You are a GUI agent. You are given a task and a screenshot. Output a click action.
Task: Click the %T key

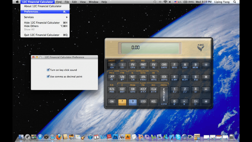133,78
